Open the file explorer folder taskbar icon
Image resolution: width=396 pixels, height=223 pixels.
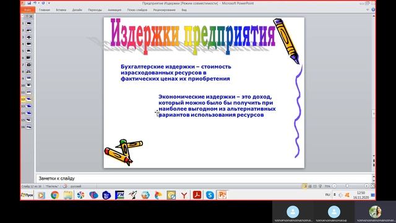pyautogui.click(x=68, y=195)
